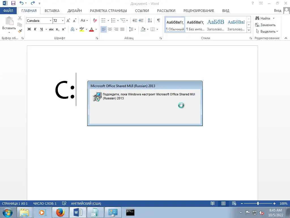Viewport: 290px width, 218px height.
Task: Apply red font color
Action: pyautogui.click(x=91, y=29)
